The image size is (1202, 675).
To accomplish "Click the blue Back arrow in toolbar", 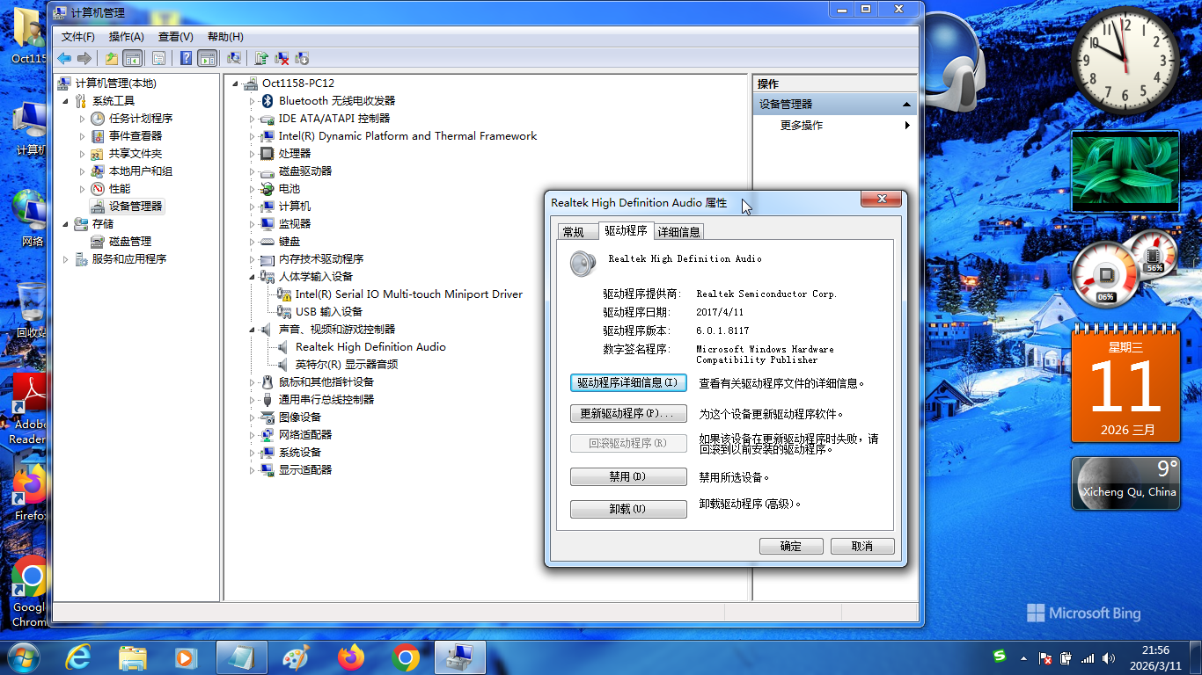I will [x=64, y=58].
